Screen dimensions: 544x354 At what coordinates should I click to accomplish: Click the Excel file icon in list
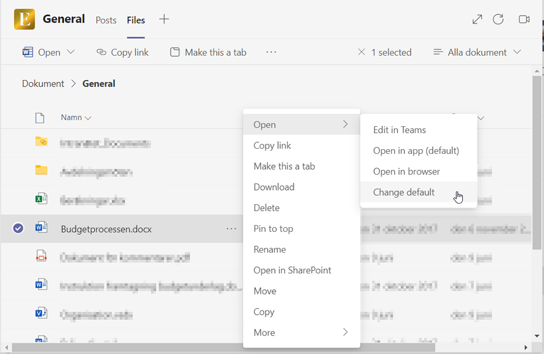pos(41,200)
